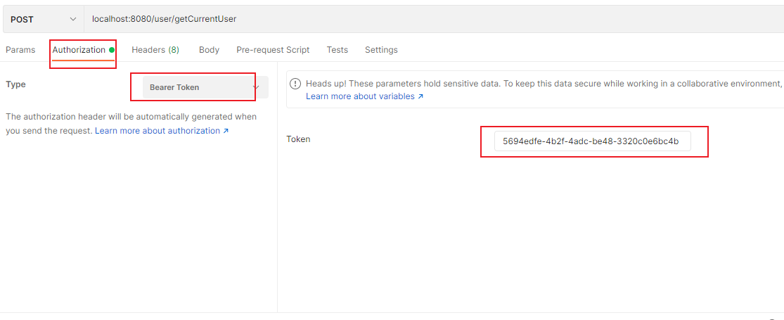
Task: Open the Pre-request Script tab
Action: (x=273, y=50)
